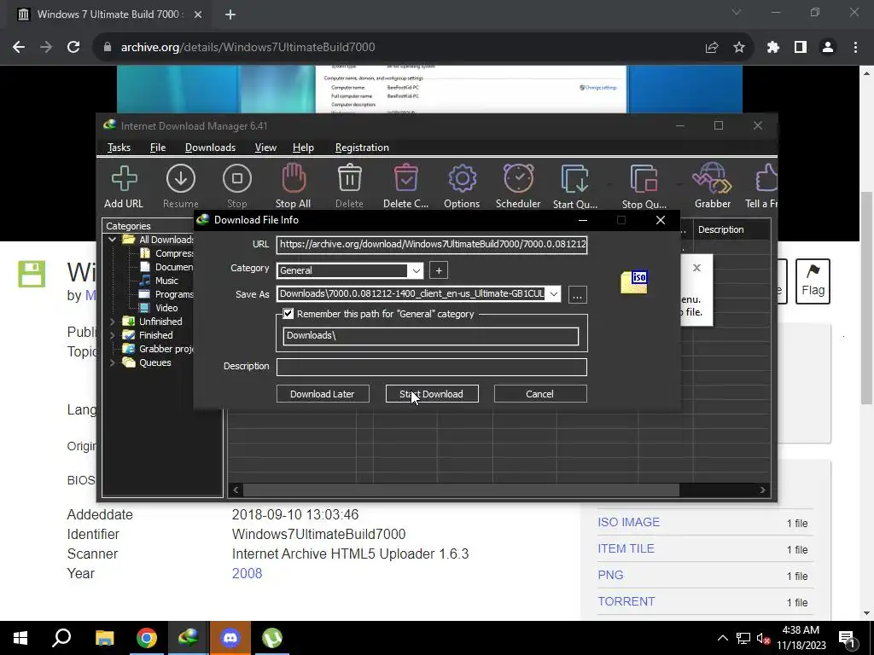
Task: Open the Grabber tool icon
Action: [x=712, y=178]
